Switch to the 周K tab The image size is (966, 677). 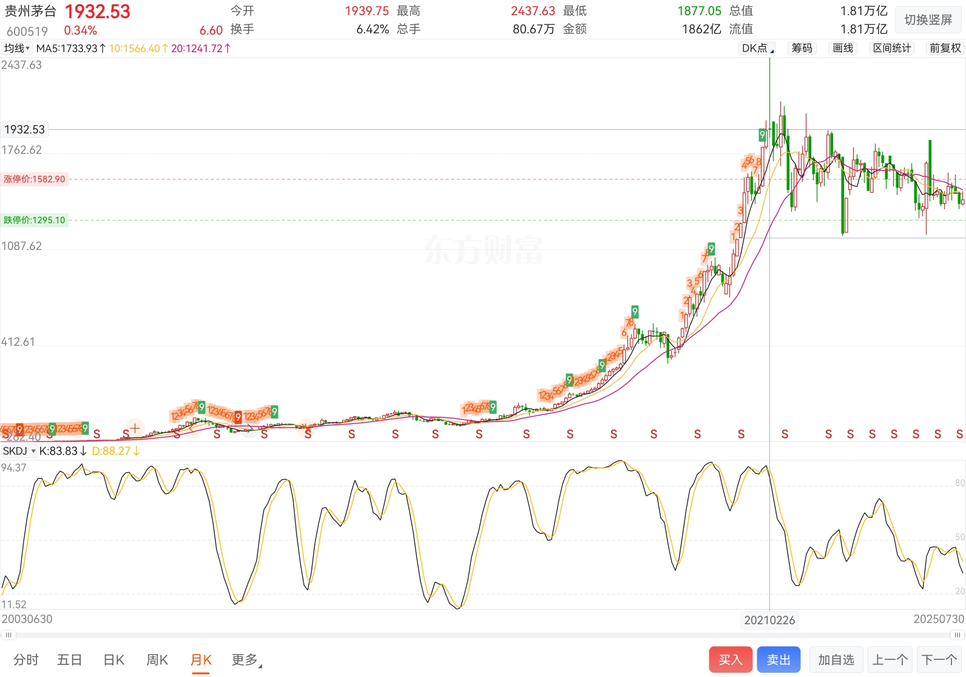coord(157,660)
